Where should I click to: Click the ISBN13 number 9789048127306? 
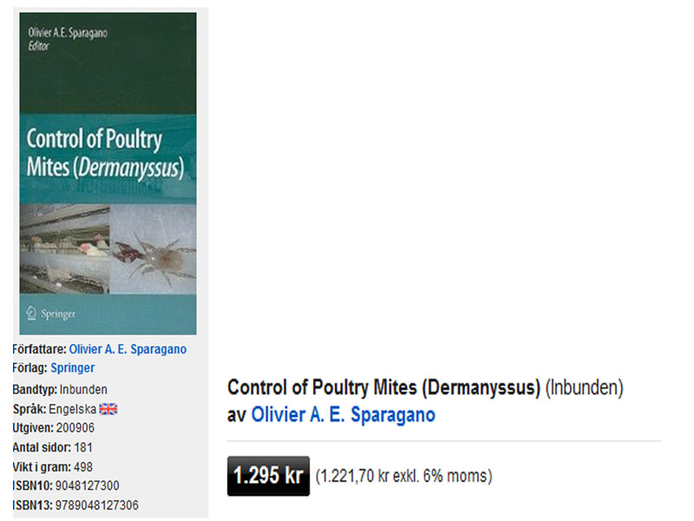tap(96, 505)
